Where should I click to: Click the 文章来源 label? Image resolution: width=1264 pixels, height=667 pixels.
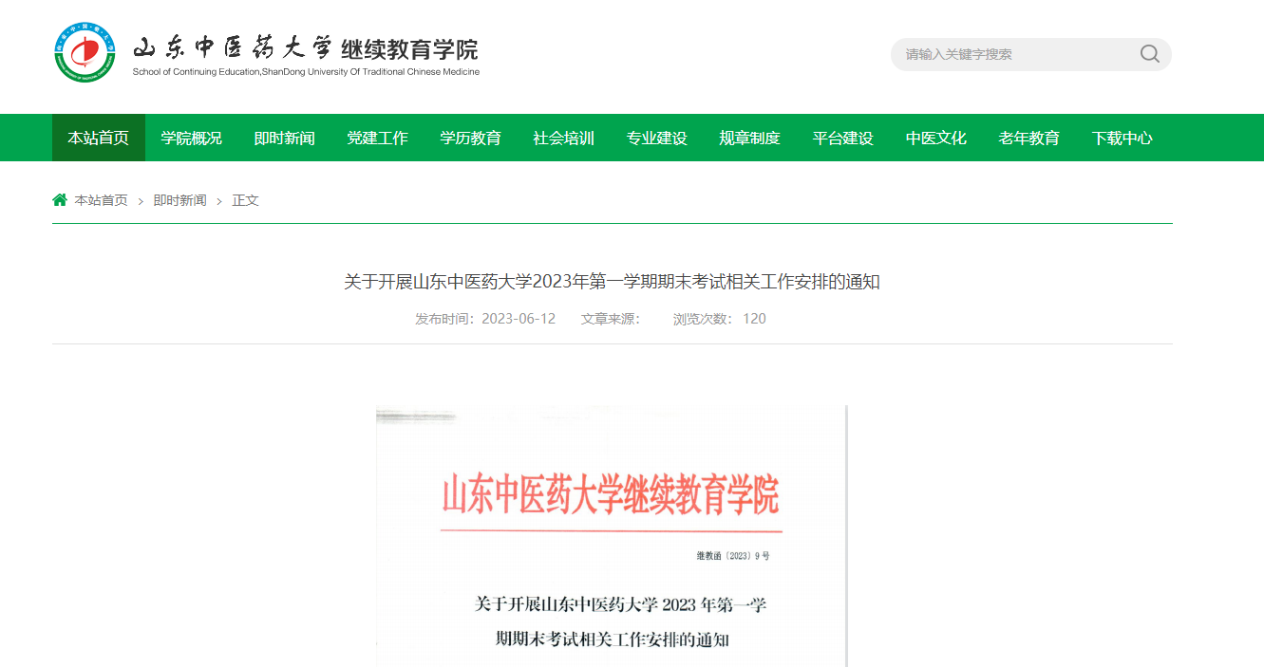point(611,319)
